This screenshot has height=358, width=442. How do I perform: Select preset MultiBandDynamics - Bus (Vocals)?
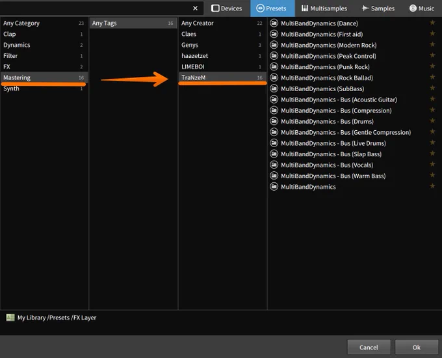coord(327,165)
